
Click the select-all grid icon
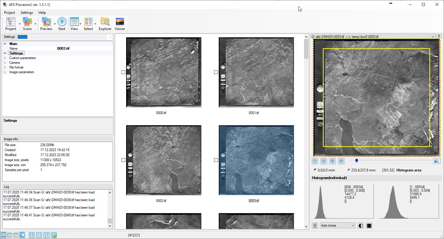click(x=32, y=235)
